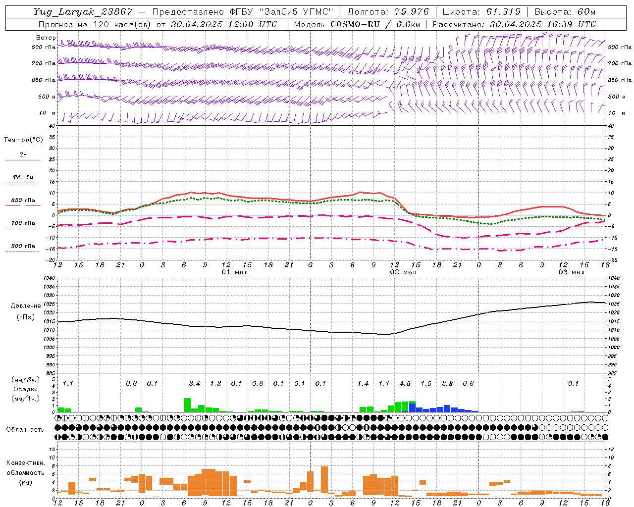Click the latitude value Широта: 61.319

point(481,12)
